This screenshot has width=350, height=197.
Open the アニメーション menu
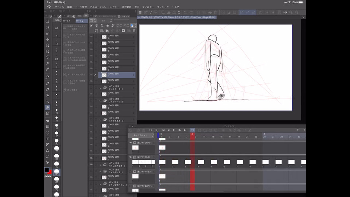98,7
